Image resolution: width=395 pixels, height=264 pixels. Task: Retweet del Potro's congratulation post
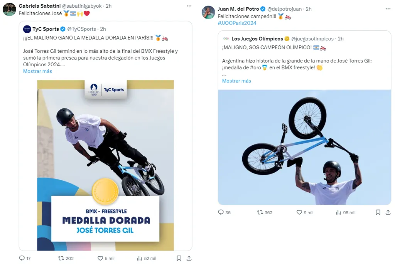(260, 212)
